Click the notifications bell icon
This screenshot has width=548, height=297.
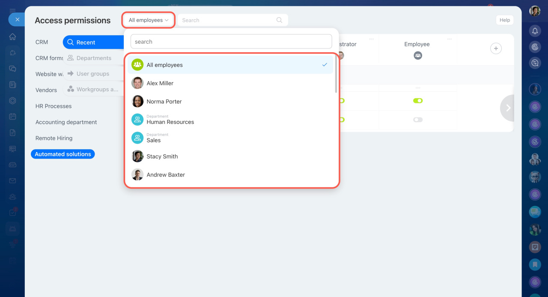click(535, 31)
